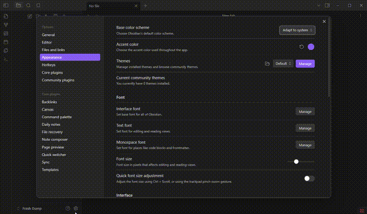Click the new note pencil icon
This screenshot has height=214, width=367.
(30, 16)
